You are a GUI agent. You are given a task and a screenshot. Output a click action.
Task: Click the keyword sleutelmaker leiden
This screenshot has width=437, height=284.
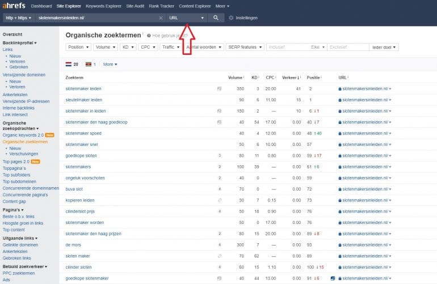pos(84,100)
